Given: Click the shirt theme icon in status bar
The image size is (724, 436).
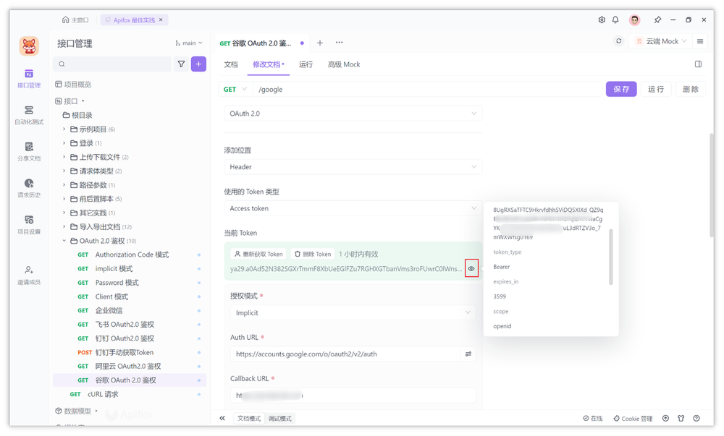Looking at the screenshot, I should tap(681, 418).
